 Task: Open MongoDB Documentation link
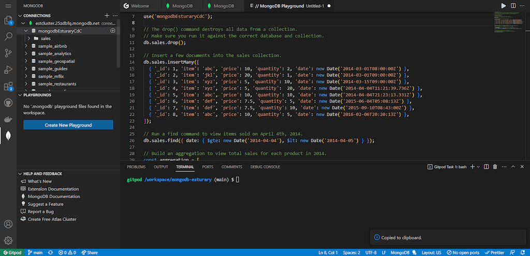(54, 196)
